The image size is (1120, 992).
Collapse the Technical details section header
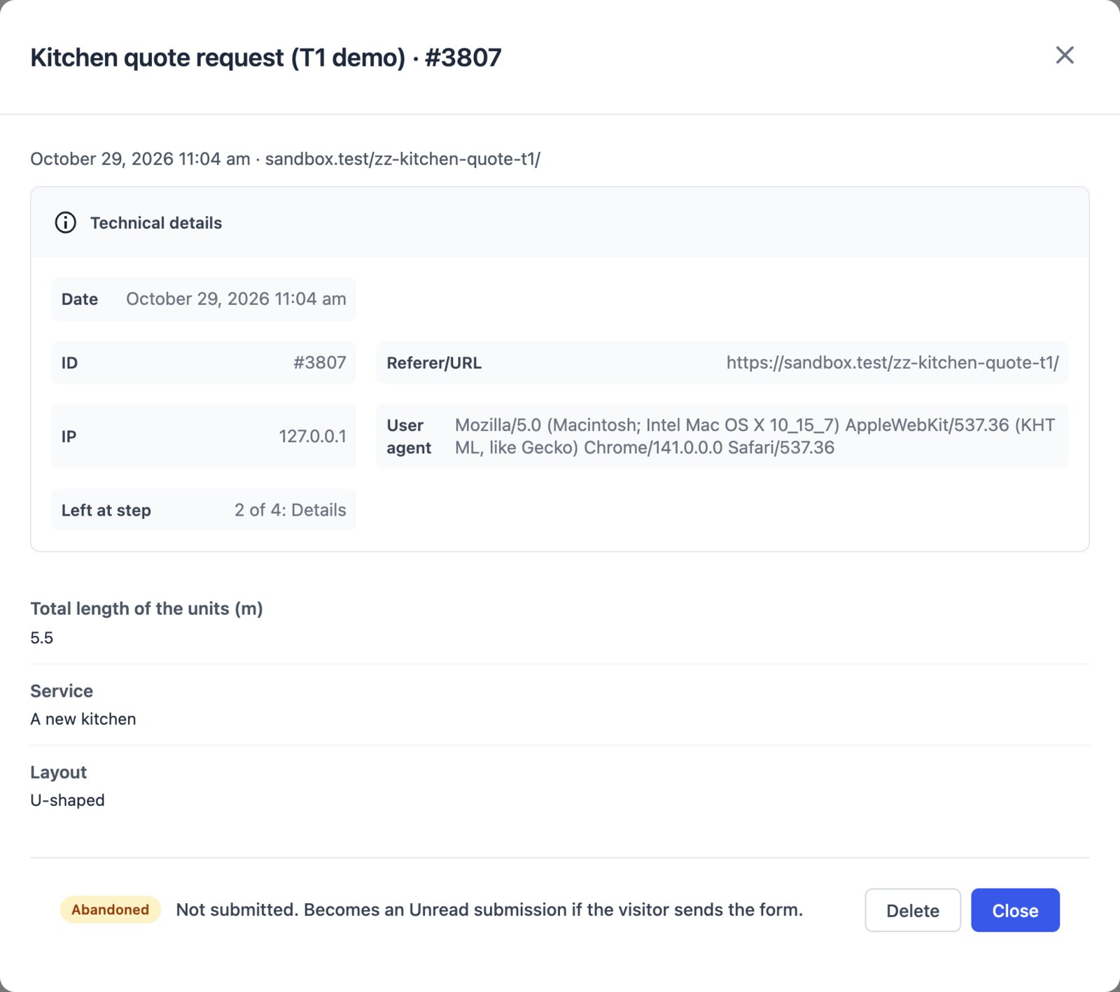click(559, 222)
